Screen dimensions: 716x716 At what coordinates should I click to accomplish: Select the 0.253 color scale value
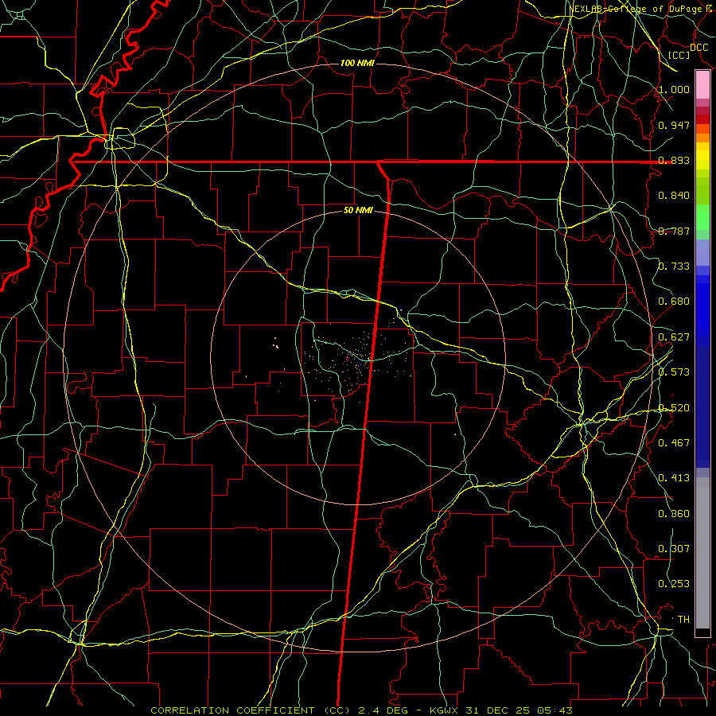(x=674, y=584)
